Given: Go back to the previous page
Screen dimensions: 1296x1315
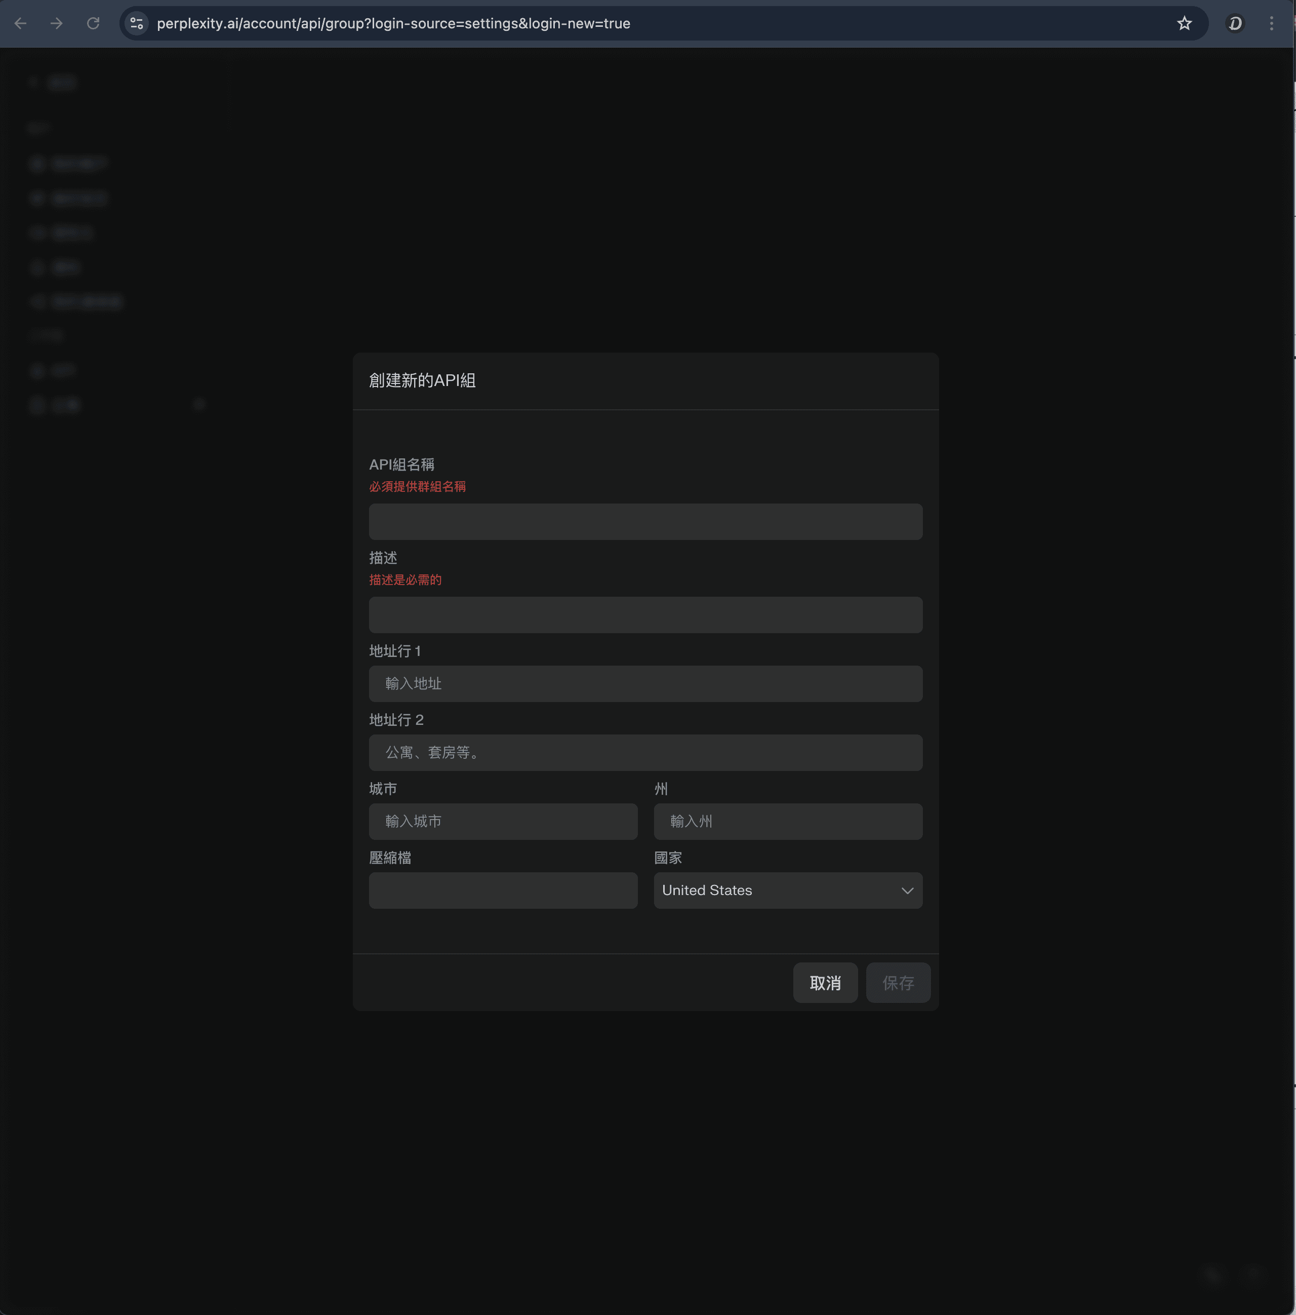Looking at the screenshot, I should (20, 24).
